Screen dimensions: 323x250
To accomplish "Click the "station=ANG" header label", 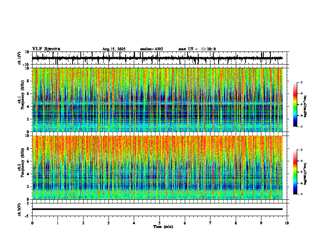I will [x=152, y=49].
